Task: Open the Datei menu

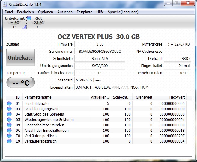Action: (x=9, y=12)
